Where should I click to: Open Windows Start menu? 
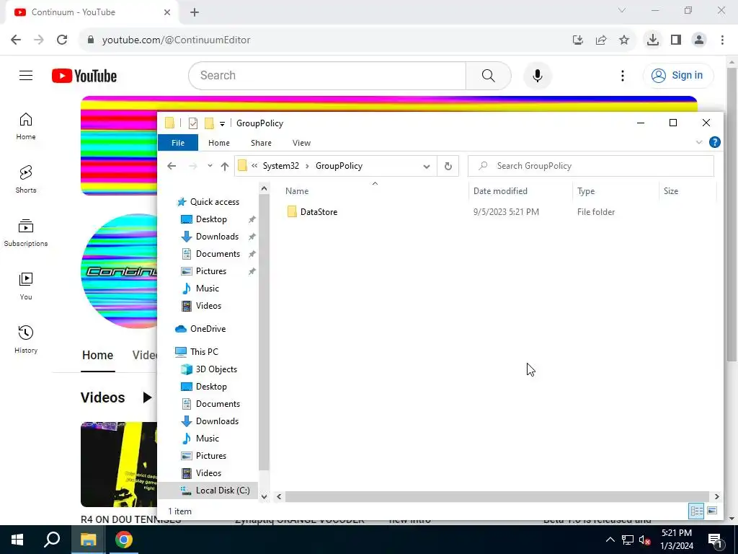17,540
